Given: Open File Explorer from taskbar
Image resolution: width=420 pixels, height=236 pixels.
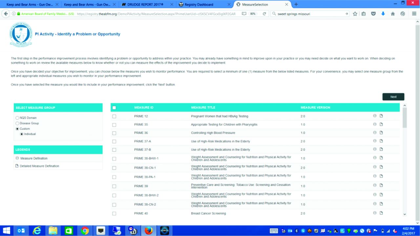Looking at the screenshot, I should [53, 231].
